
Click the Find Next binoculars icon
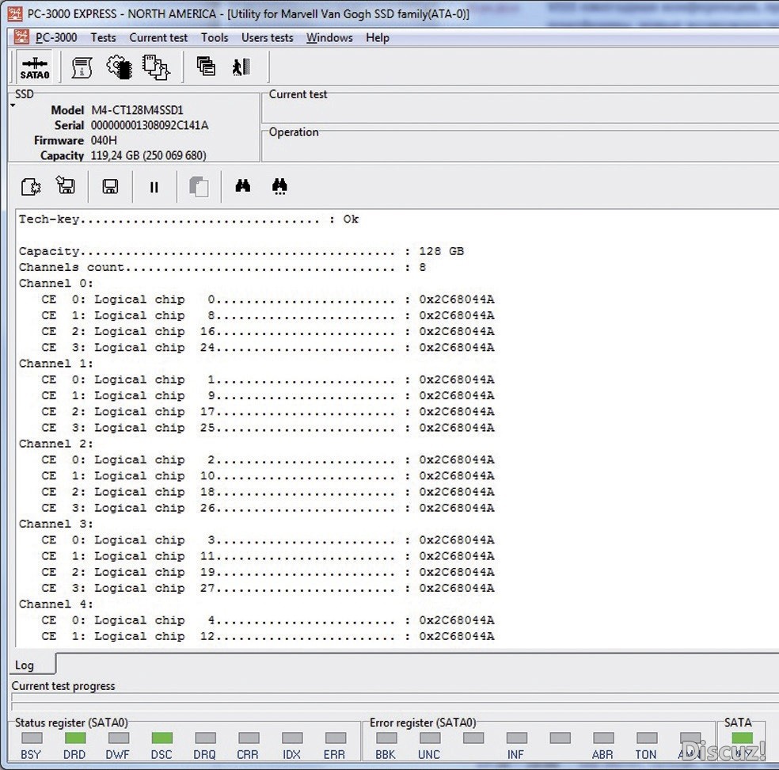pyautogui.click(x=279, y=186)
